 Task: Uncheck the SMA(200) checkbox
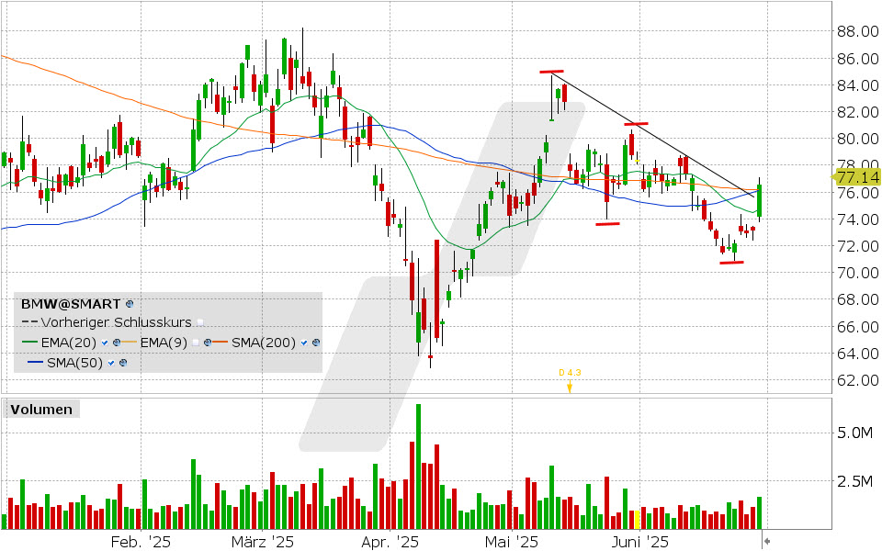[304, 343]
